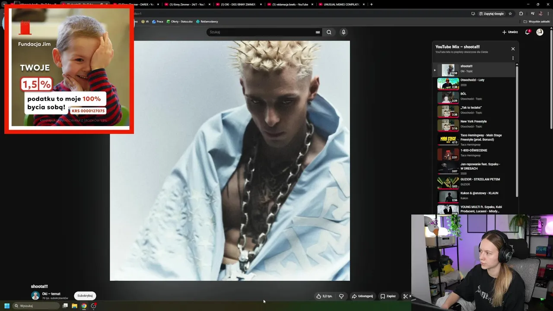
Task: Focus the Windows taskbar Wyszukaj search box
Action: pos(36,306)
